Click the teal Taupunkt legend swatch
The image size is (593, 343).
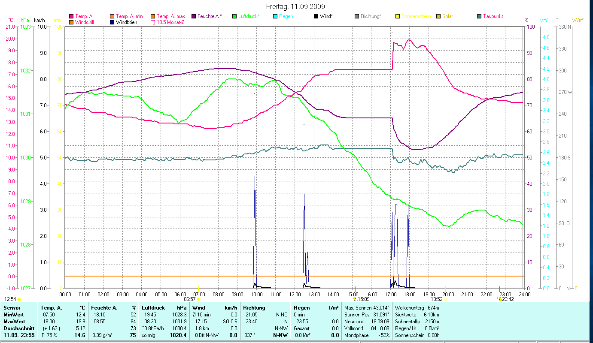click(479, 16)
